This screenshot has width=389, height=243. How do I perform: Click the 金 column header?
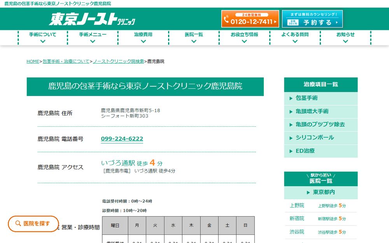point(209,226)
